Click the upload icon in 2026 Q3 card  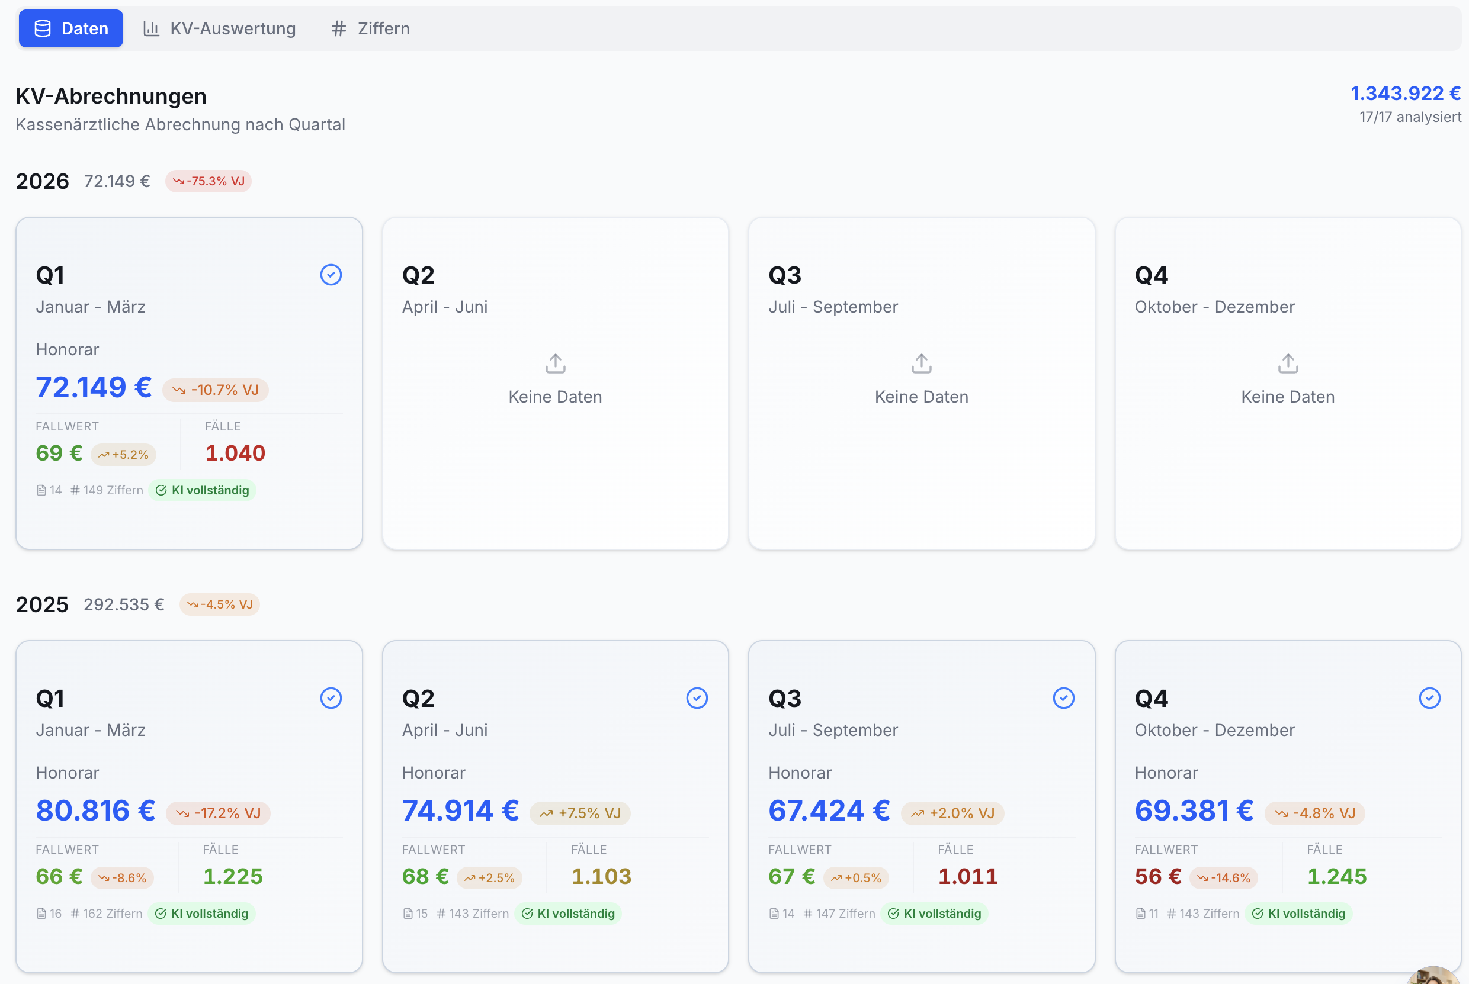click(922, 363)
